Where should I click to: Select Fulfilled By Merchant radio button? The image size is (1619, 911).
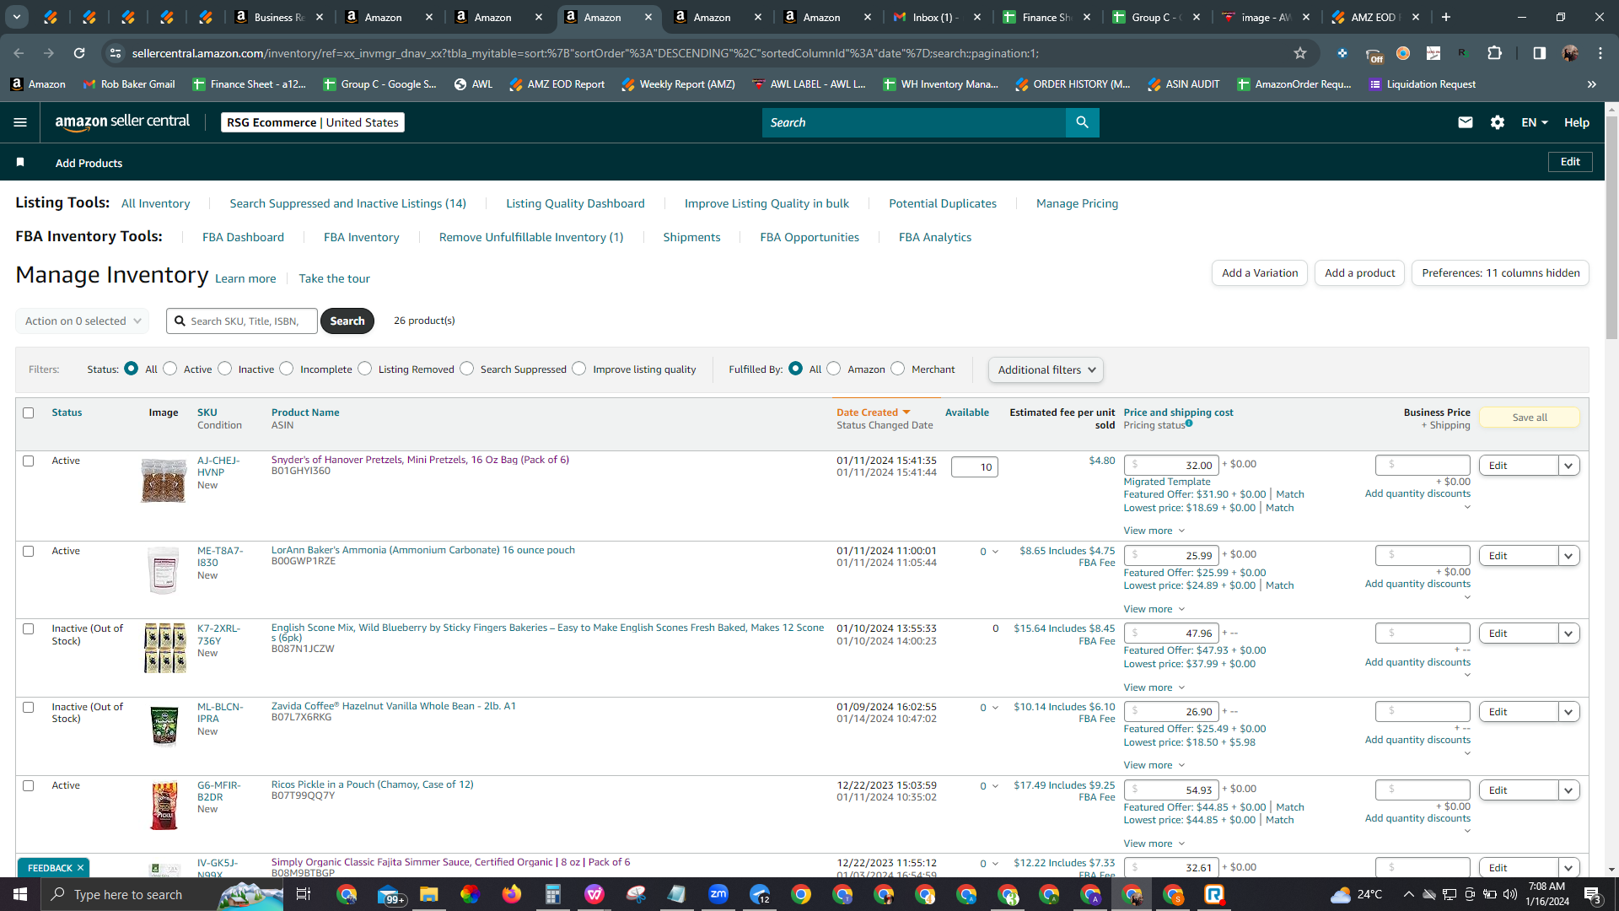[898, 369]
